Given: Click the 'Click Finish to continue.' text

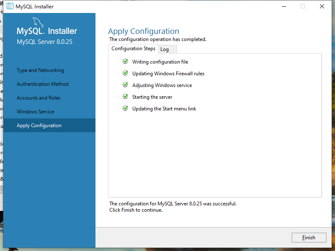Looking at the screenshot, I should [x=136, y=210].
